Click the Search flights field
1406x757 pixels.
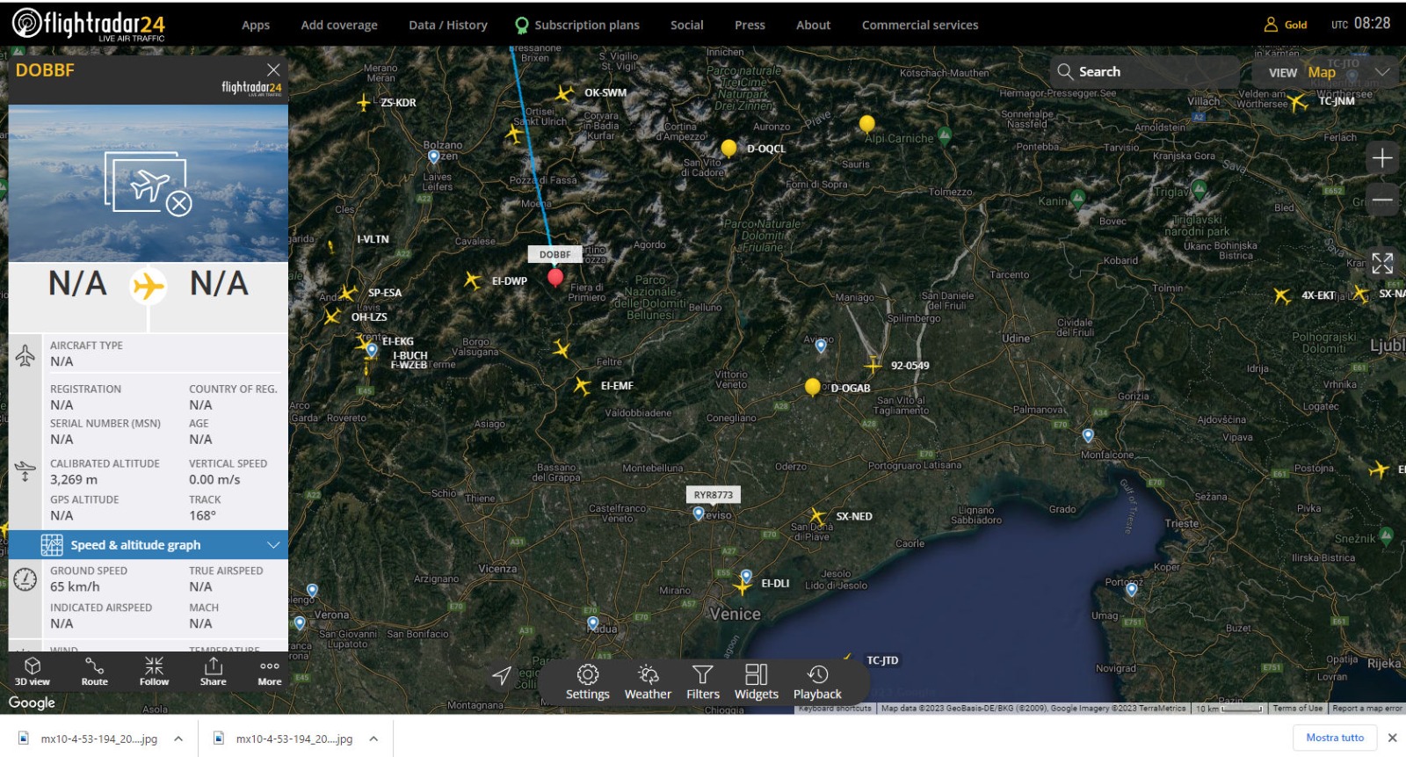(1145, 72)
